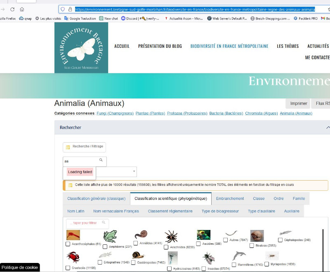This screenshot has height=272, width=330.
Task: Open the dropdown below the search field
Action: pos(116,172)
